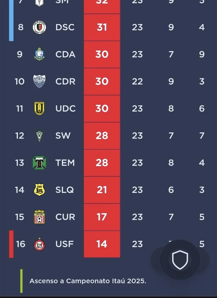The image size is (217, 298).
Task: Select the UDC team abbreviation
Action: pyautogui.click(x=66, y=109)
